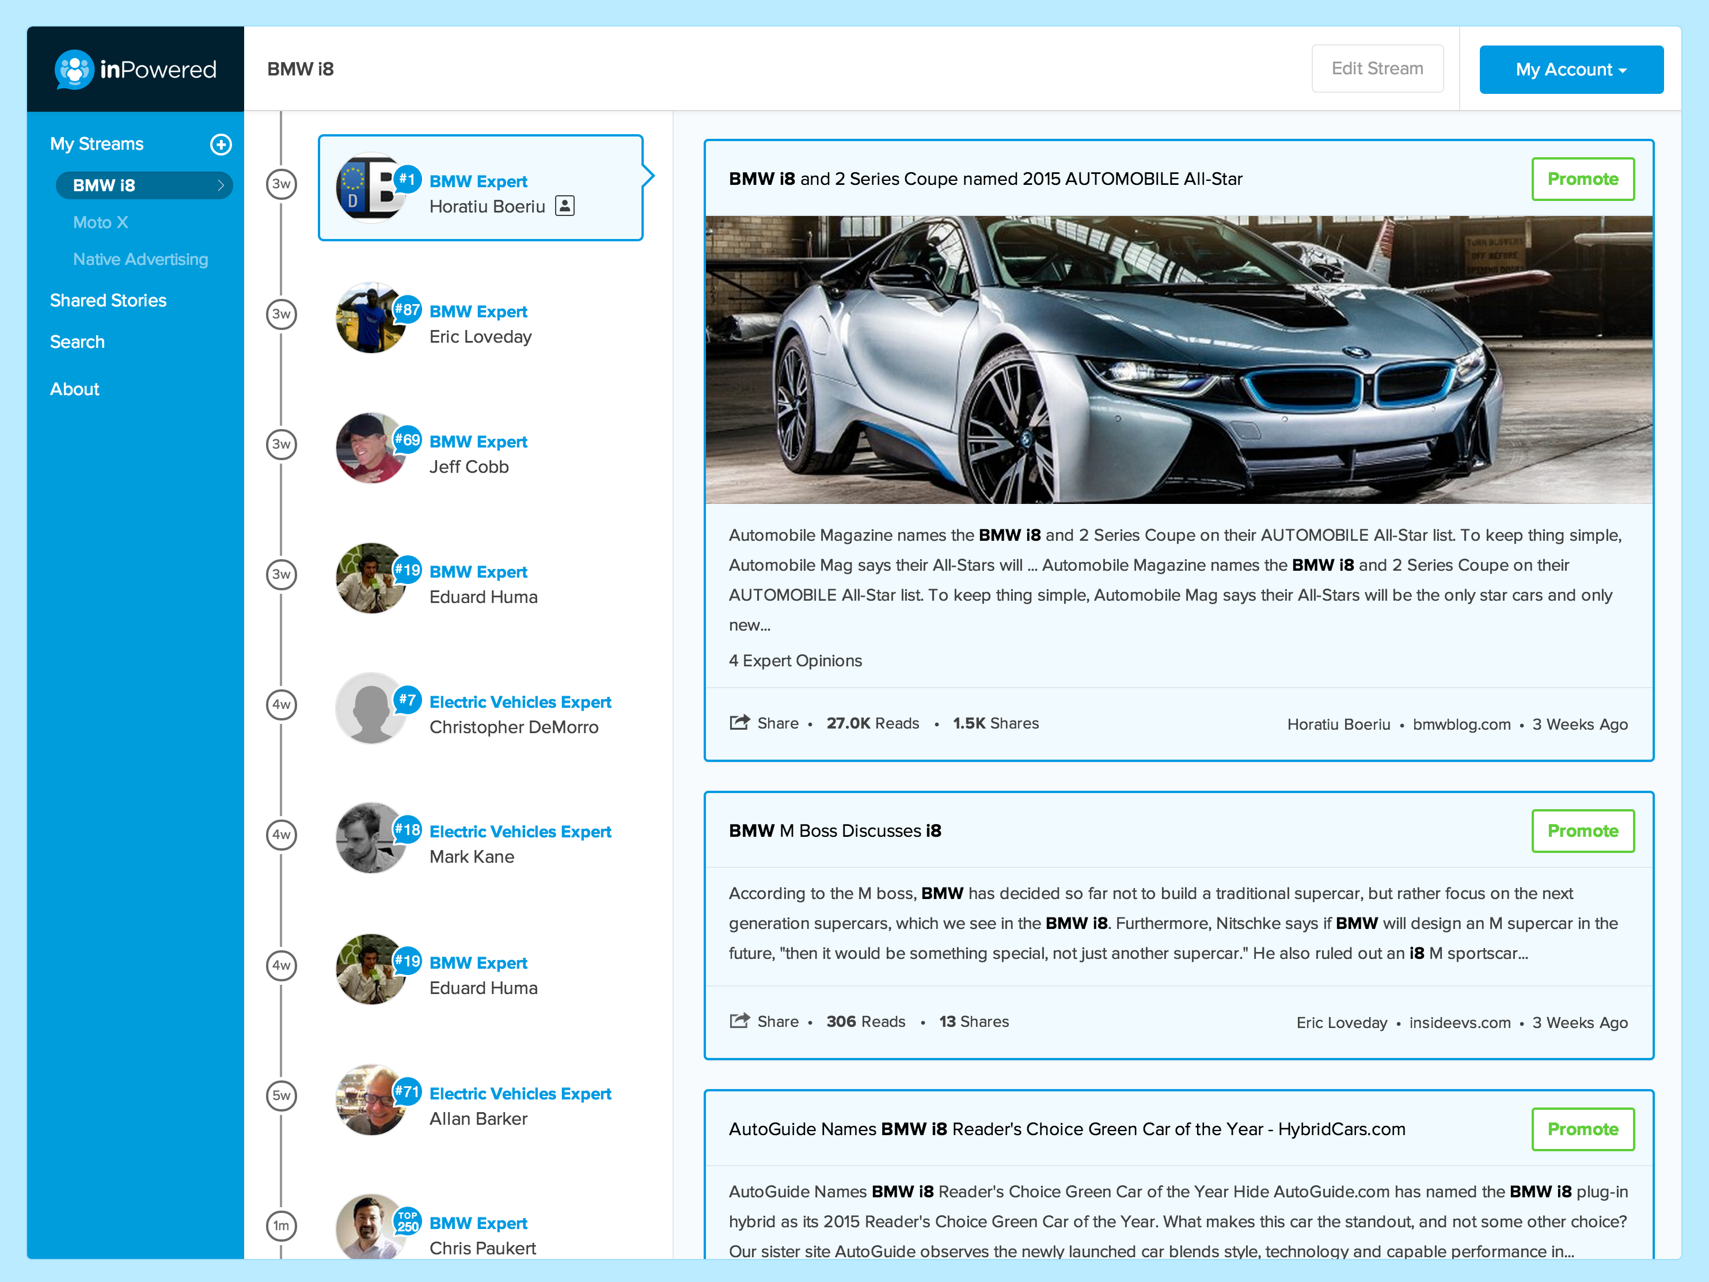Screen dimensions: 1709x1282
Task: Click Share link on M Boss article
Action: pos(777,1022)
